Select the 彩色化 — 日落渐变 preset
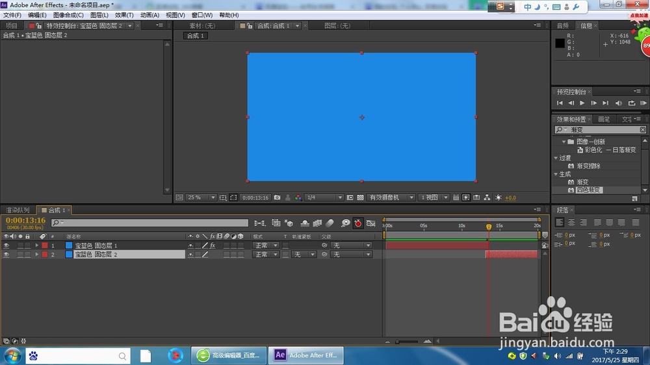This screenshot has height=365, width=650. (610, 150)
